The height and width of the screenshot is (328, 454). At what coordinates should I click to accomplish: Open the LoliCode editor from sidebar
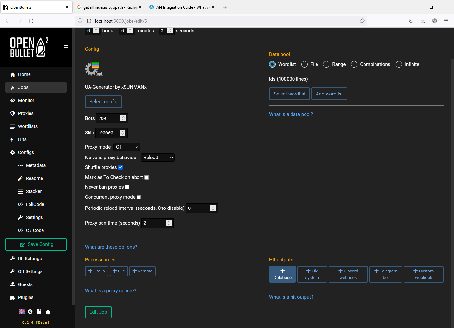tap(35, 204)
